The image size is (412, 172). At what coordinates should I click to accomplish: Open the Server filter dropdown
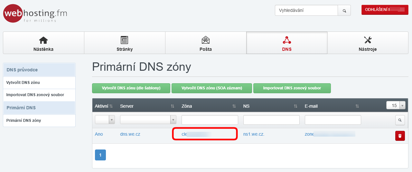pos(148,120)
